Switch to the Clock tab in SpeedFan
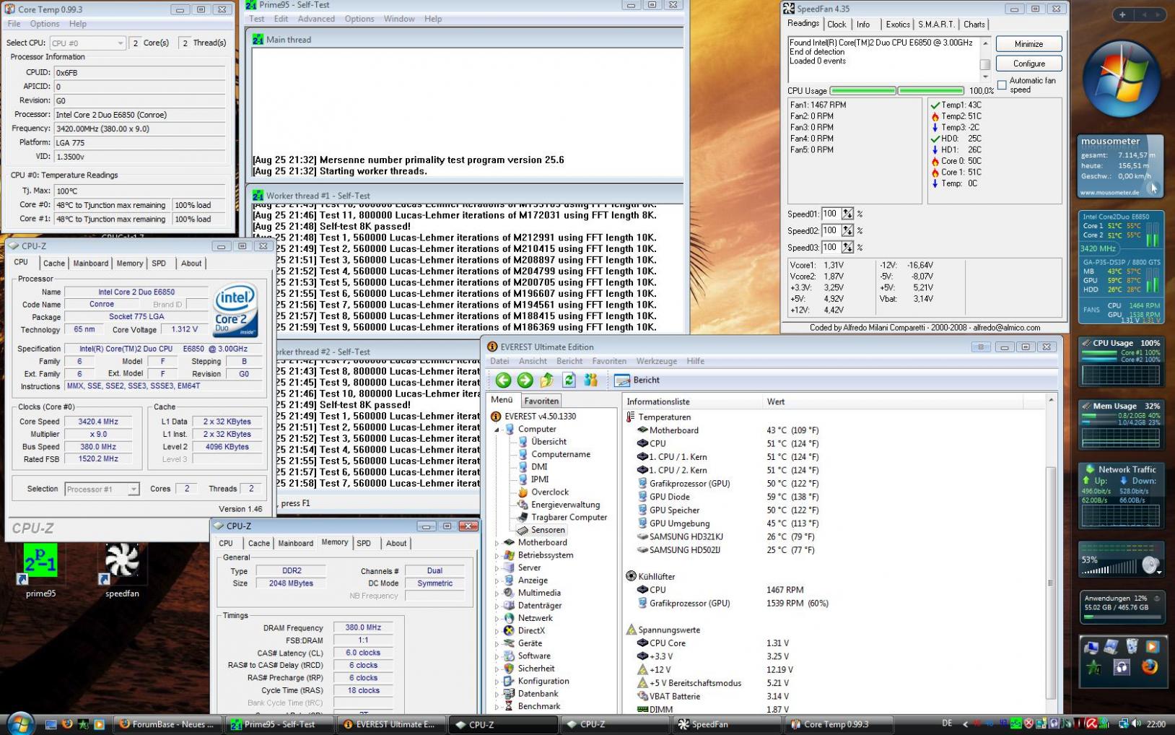 coord(837,25)
